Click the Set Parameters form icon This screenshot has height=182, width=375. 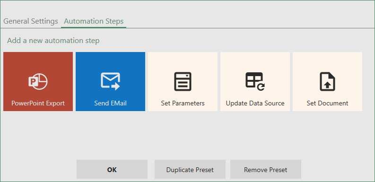point(183,81)
